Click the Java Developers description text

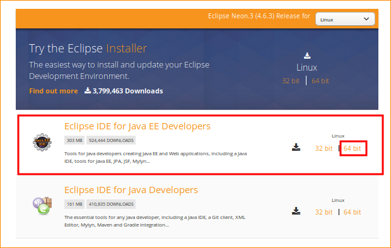point(155,221)
